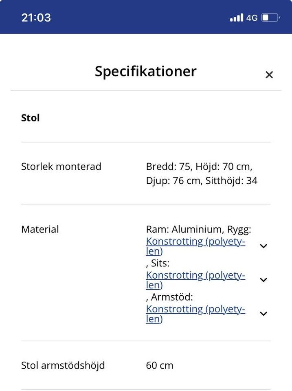Select the Stol section heading

[x=31, y=118]
